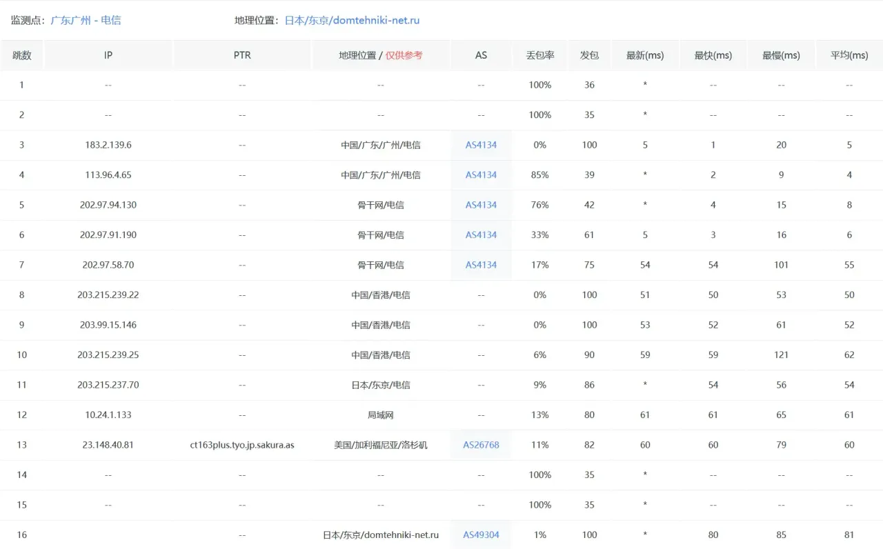Select the IP address 202.97.94.130

pos(108,205)
